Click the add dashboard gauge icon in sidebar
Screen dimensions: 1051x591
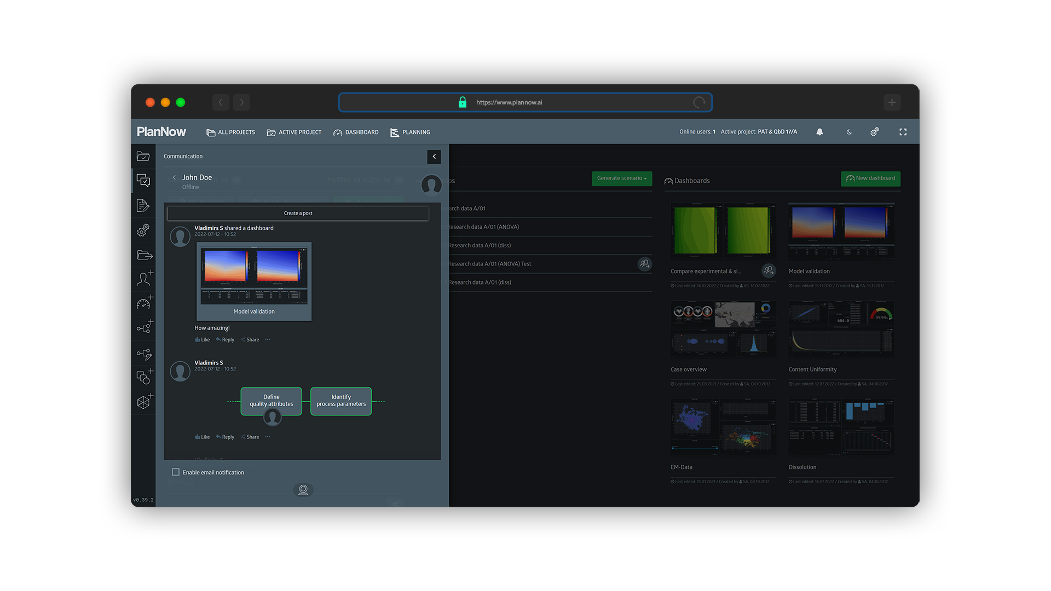tap(145, 303)
